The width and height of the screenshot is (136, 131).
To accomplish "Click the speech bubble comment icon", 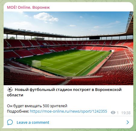I will (x=10, y=122).
